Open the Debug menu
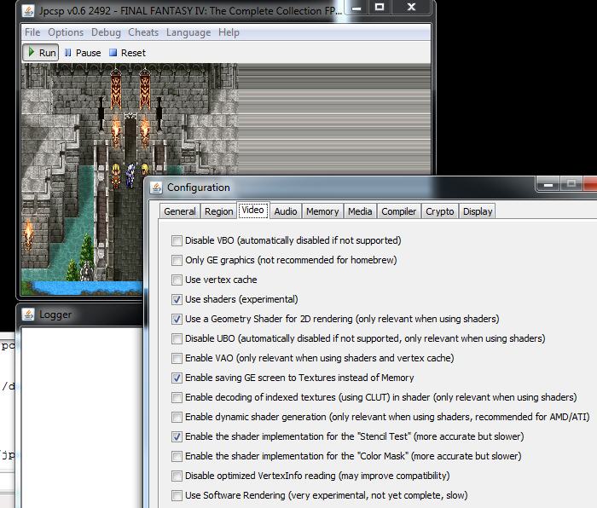Image resolution: width=597 pixels, height=508 pixels. click(106, 32)
